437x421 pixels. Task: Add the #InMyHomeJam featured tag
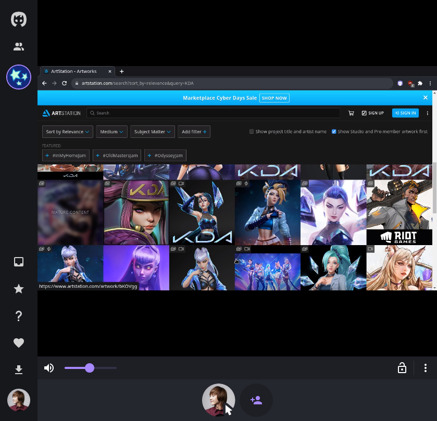(66, 156)
